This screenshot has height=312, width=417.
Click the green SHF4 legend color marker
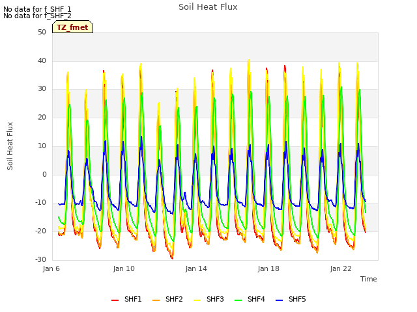(x=238, y=300)
